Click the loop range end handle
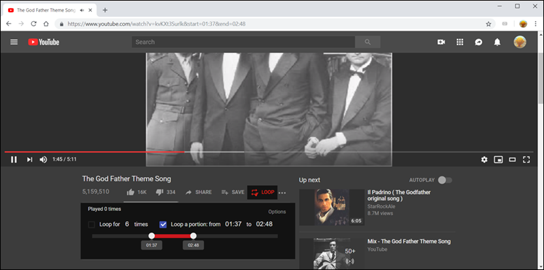 pos(193,235)
